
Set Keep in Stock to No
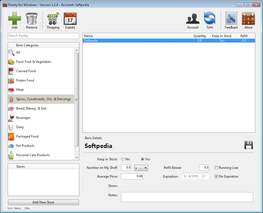click(x=123, y=159)
